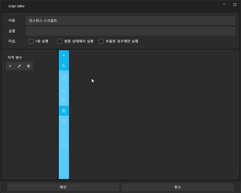Enable 호출된 경우에만 실행 option

pyautogui.click(x=101, y=41)
